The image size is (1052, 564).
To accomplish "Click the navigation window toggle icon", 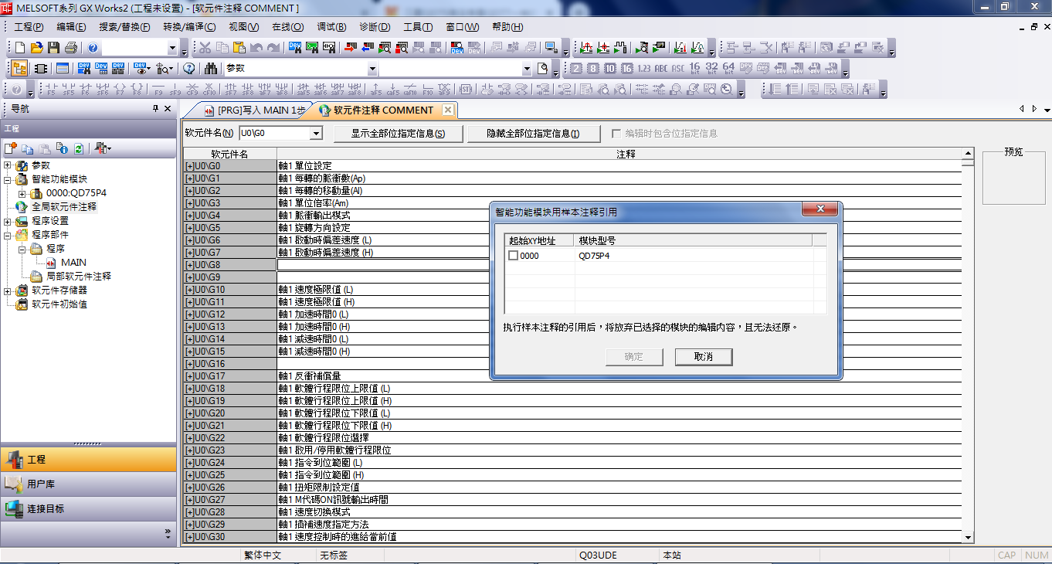I will 20,69.
